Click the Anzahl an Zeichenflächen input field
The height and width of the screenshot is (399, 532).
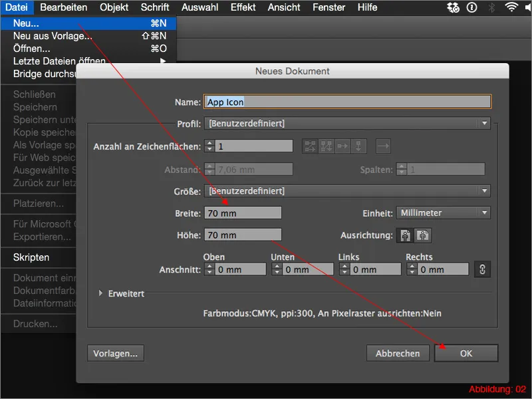(x=254, y=146)
